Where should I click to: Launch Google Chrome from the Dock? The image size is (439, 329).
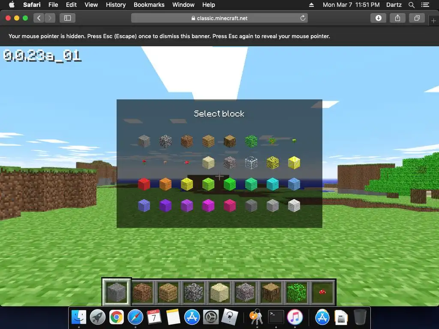tap(116, 317)
